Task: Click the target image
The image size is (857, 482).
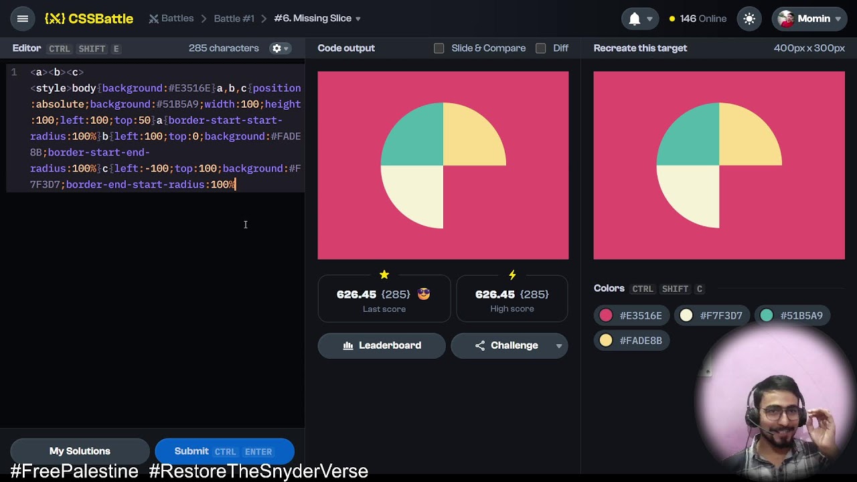Action: [x=719, y=165]
